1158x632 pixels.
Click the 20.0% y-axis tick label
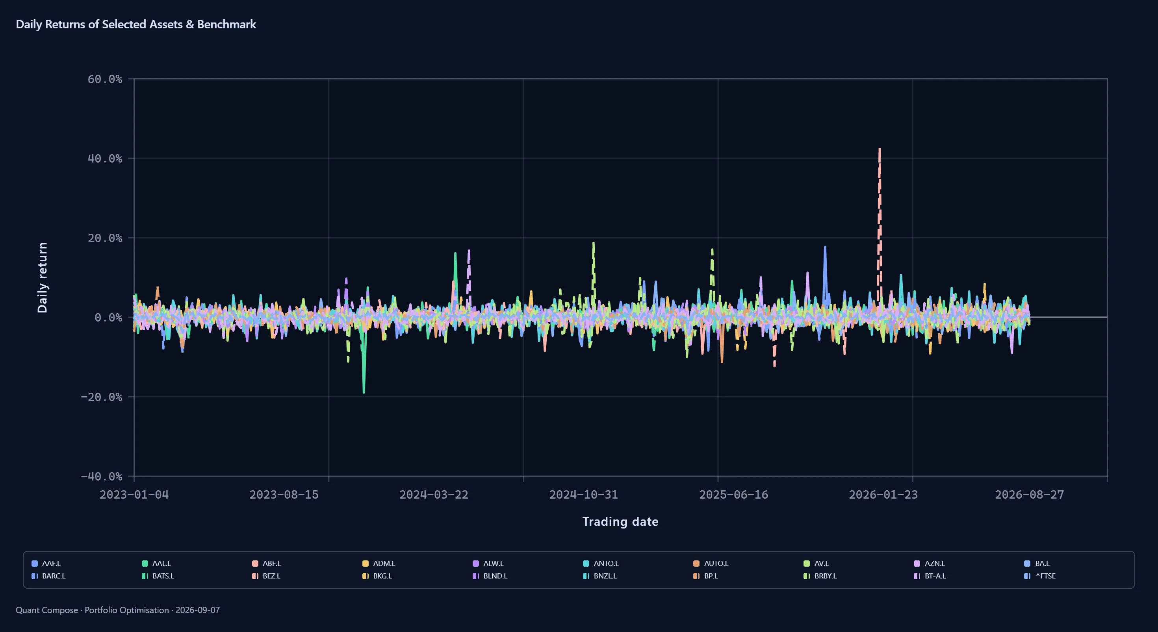click(105, 238)
